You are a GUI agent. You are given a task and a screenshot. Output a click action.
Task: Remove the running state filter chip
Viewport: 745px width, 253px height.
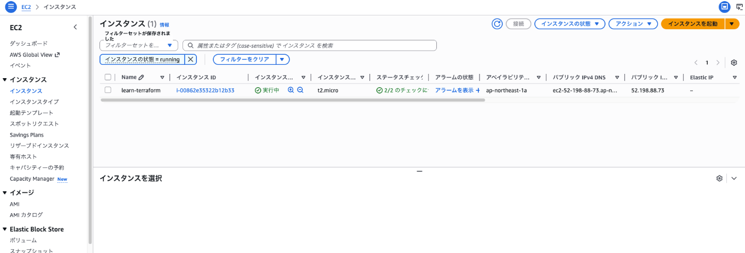pyautogui.click(x=191, y=60)
